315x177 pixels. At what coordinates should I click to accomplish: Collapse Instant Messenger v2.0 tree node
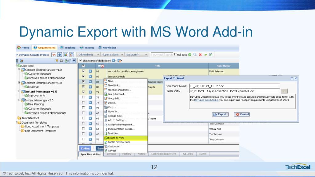pos(19,100)
